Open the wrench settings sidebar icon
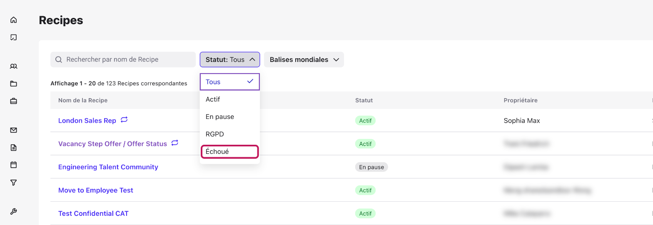653x225 pixels. pos(14,212)
